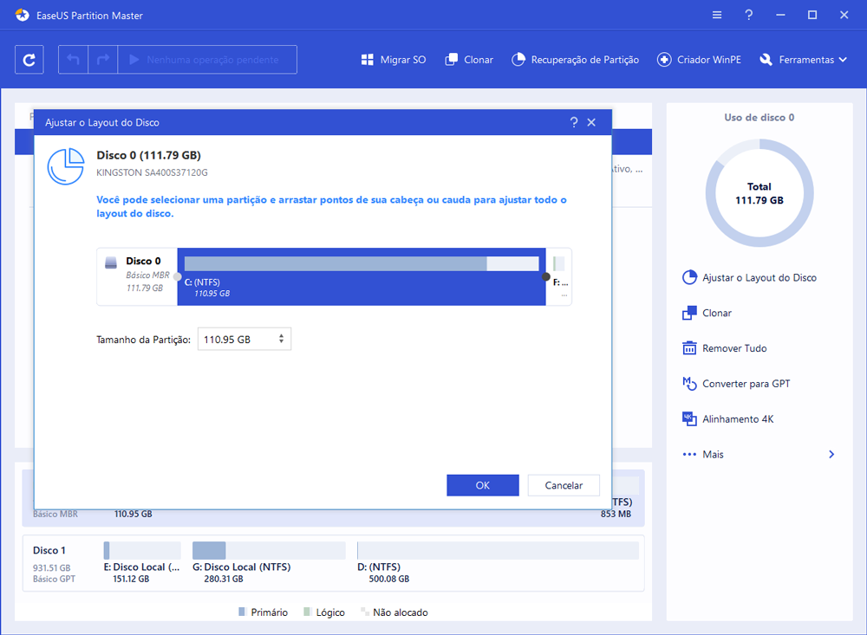Select Converter para GPT in the sidebar

[x=746, y=384]
